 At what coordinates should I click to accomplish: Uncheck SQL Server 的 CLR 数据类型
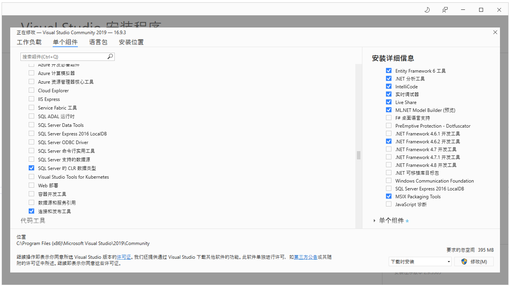tap(31, 168)
